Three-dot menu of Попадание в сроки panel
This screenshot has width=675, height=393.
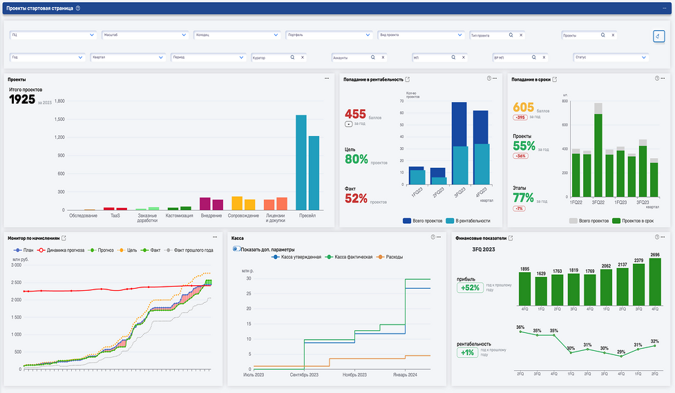point(663,78)
